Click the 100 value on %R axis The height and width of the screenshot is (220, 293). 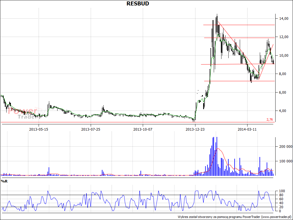tap(282, 191)
